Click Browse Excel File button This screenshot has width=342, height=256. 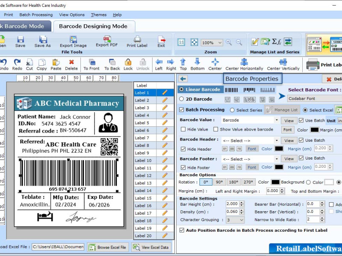point(108,247)
